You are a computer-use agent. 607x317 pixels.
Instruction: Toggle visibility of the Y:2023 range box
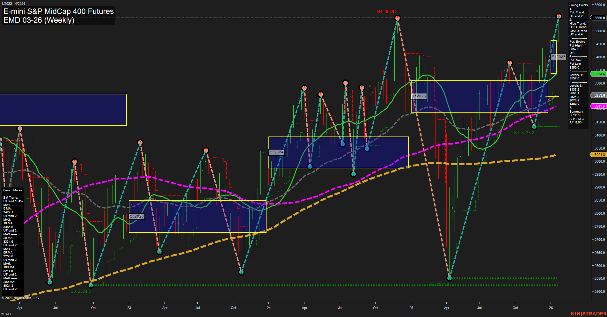click(x=136, y=216)
